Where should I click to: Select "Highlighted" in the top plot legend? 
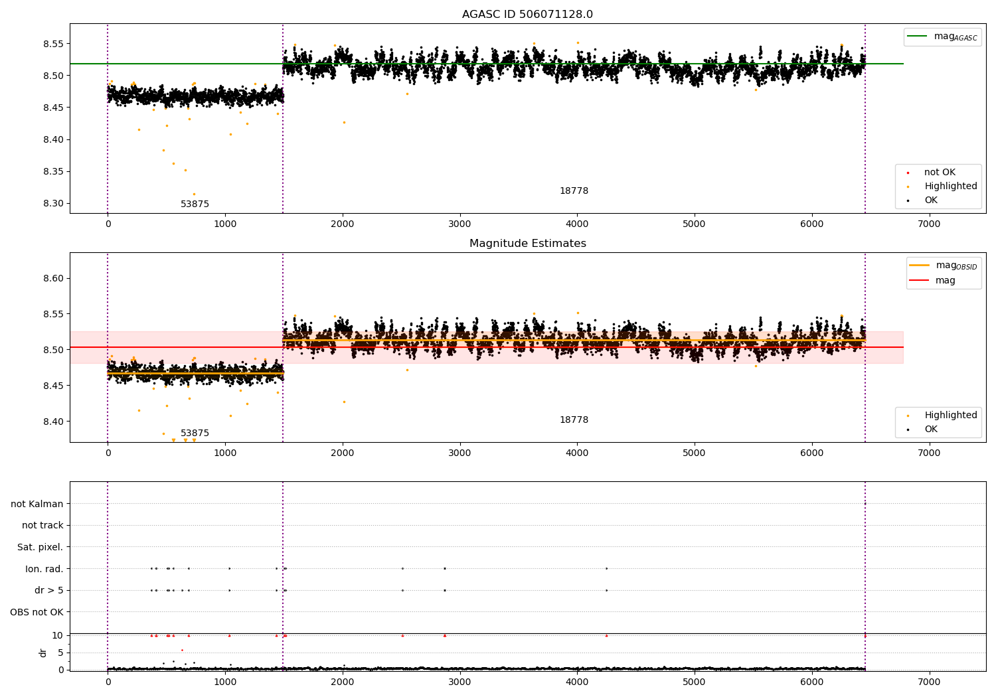point(951,187)
